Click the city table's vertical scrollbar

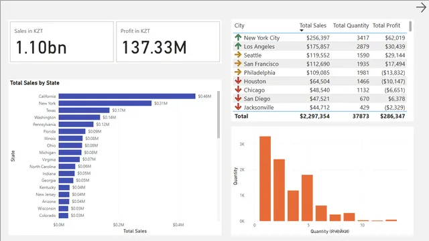click(x=410, y=26)
